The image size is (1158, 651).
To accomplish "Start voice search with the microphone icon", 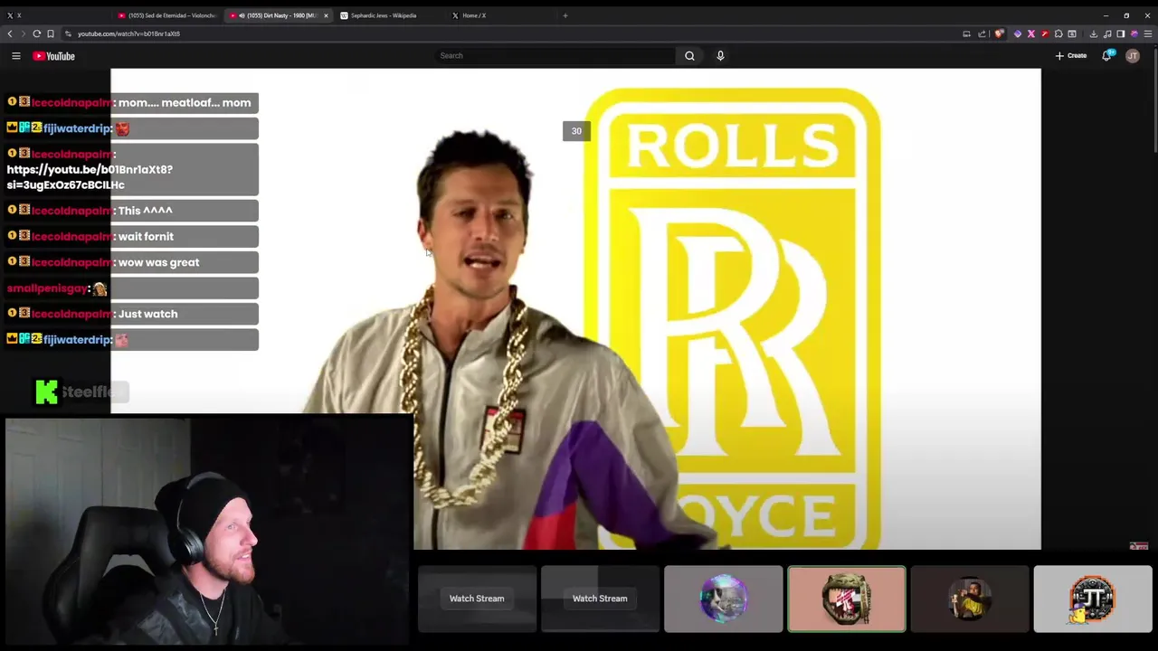I will click(x=720, y=56).
